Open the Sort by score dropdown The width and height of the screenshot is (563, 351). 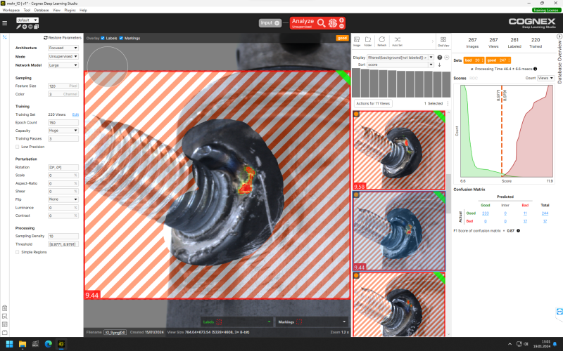pyautogui.click(x=400, y=65)
